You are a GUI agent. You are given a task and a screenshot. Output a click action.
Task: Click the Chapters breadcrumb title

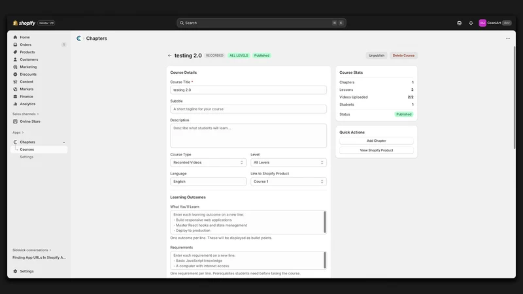tap(96, 39)
